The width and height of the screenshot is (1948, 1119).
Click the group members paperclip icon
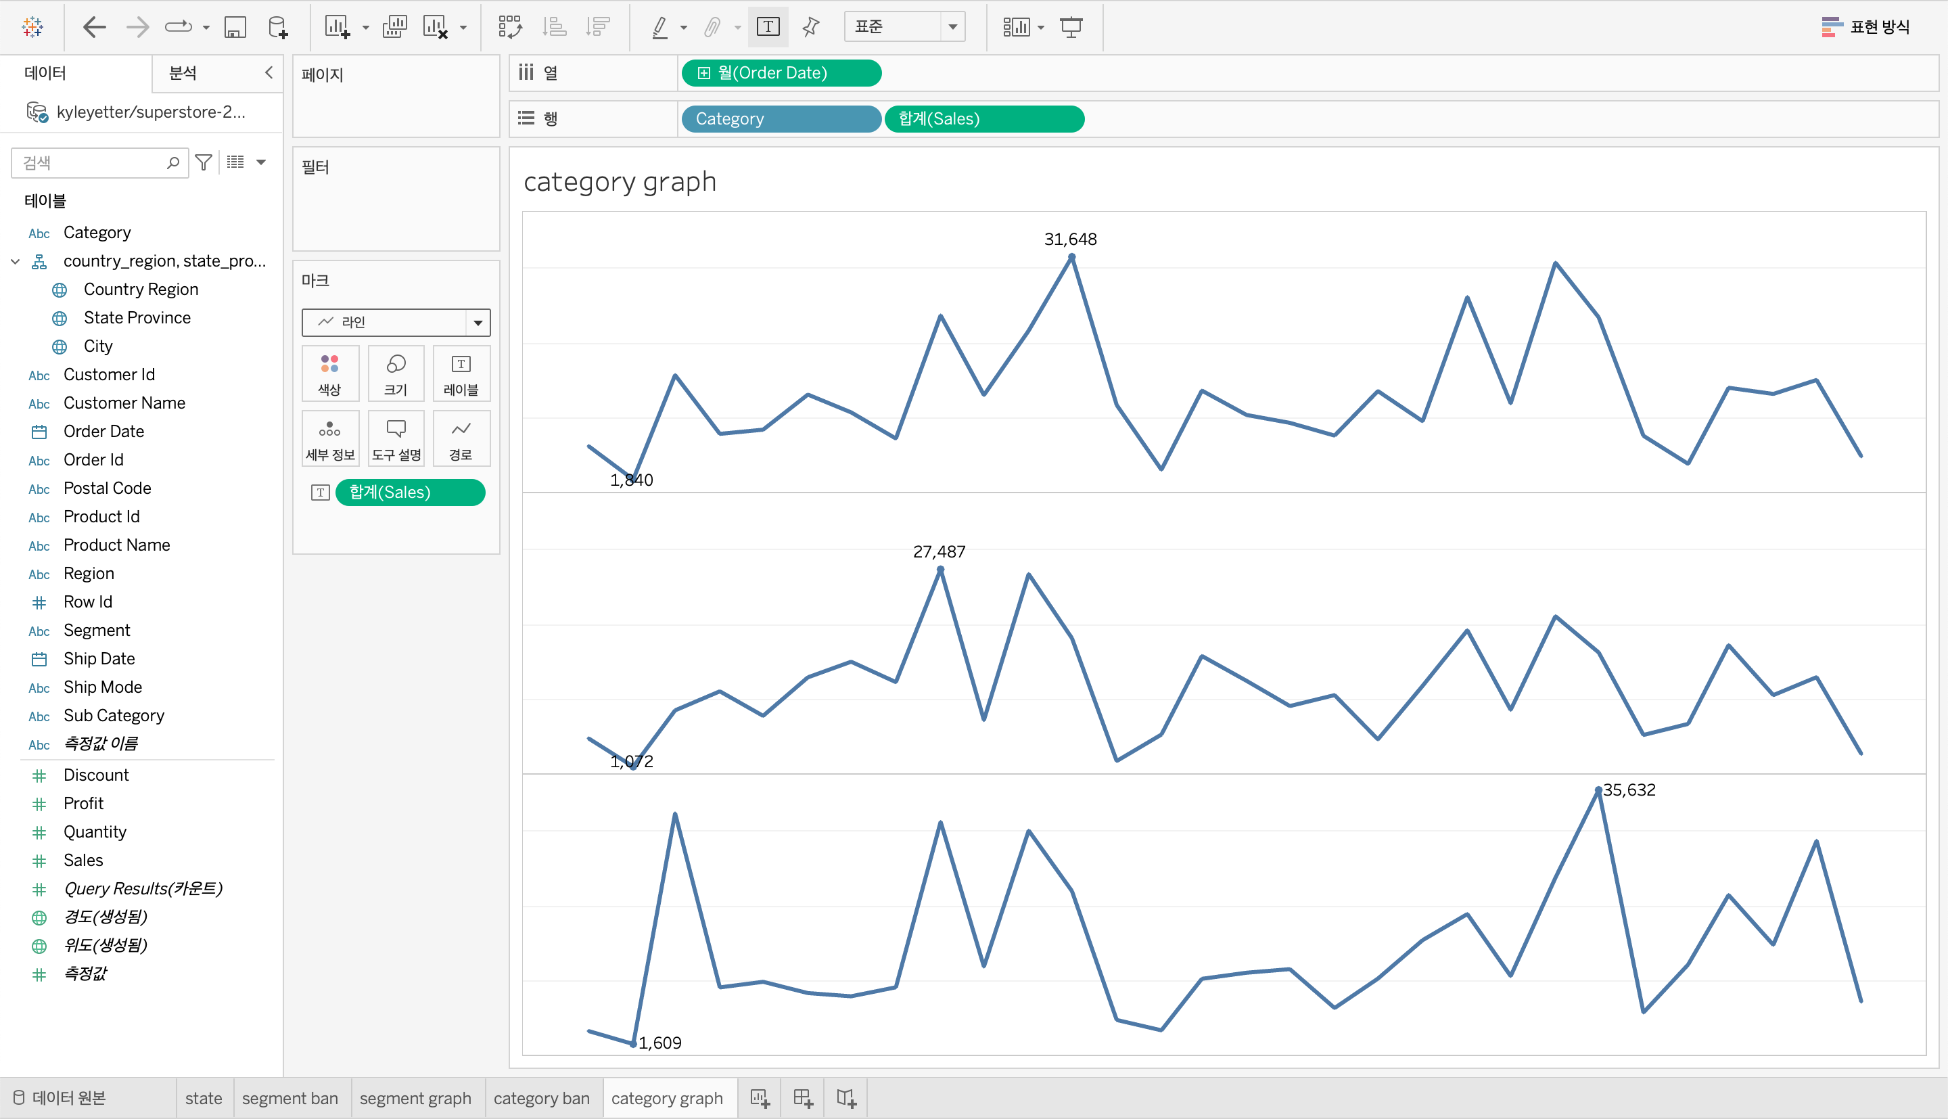(x=712, y=27)
